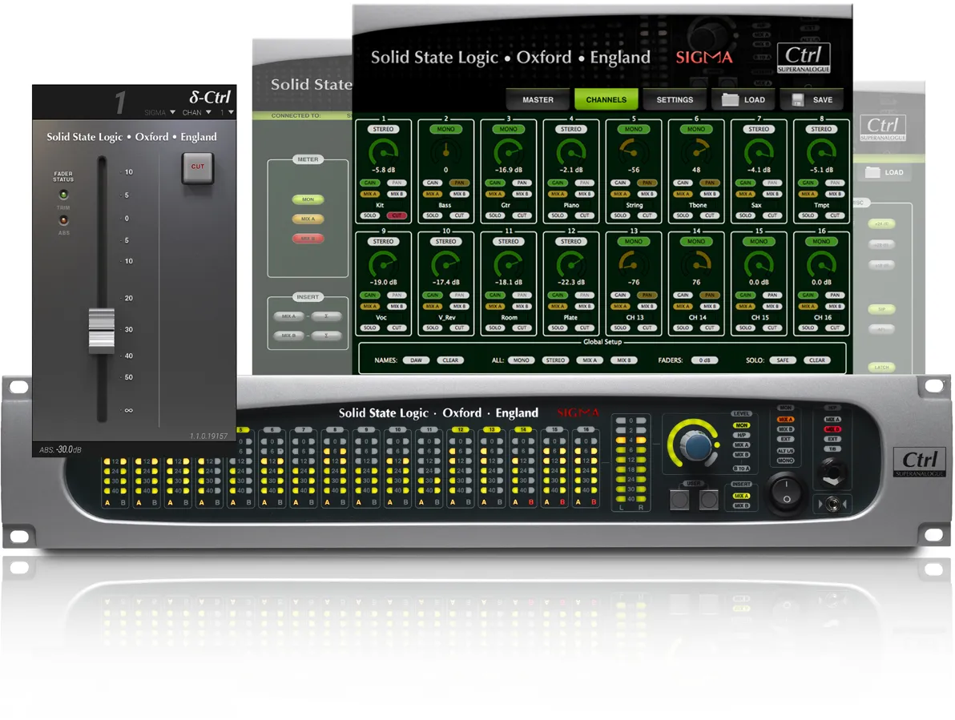Toggle the CUT button on the Kit channel
The width and height of the screenshot is (955, 720).
coord(397,215)
